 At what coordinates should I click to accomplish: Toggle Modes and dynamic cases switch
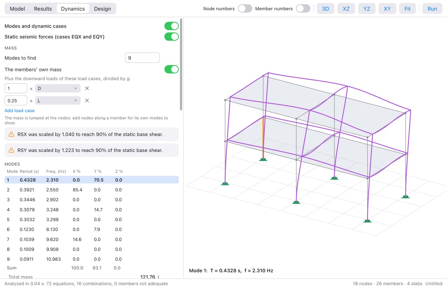pos(171,26)
